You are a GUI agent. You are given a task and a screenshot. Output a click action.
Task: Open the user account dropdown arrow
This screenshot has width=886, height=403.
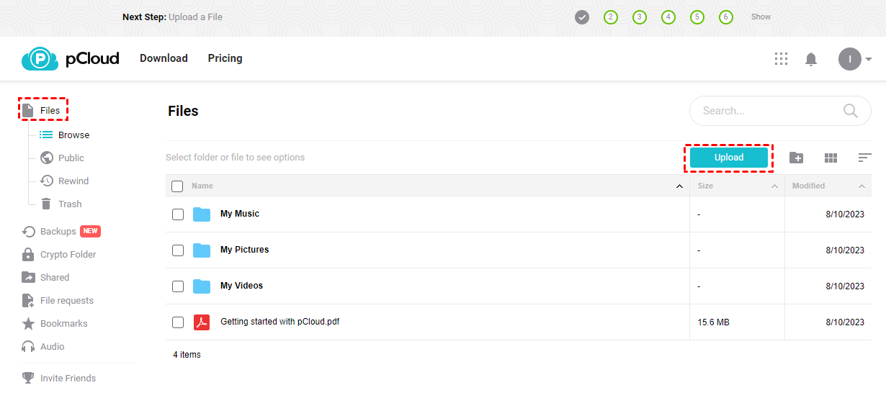point(869,59)
